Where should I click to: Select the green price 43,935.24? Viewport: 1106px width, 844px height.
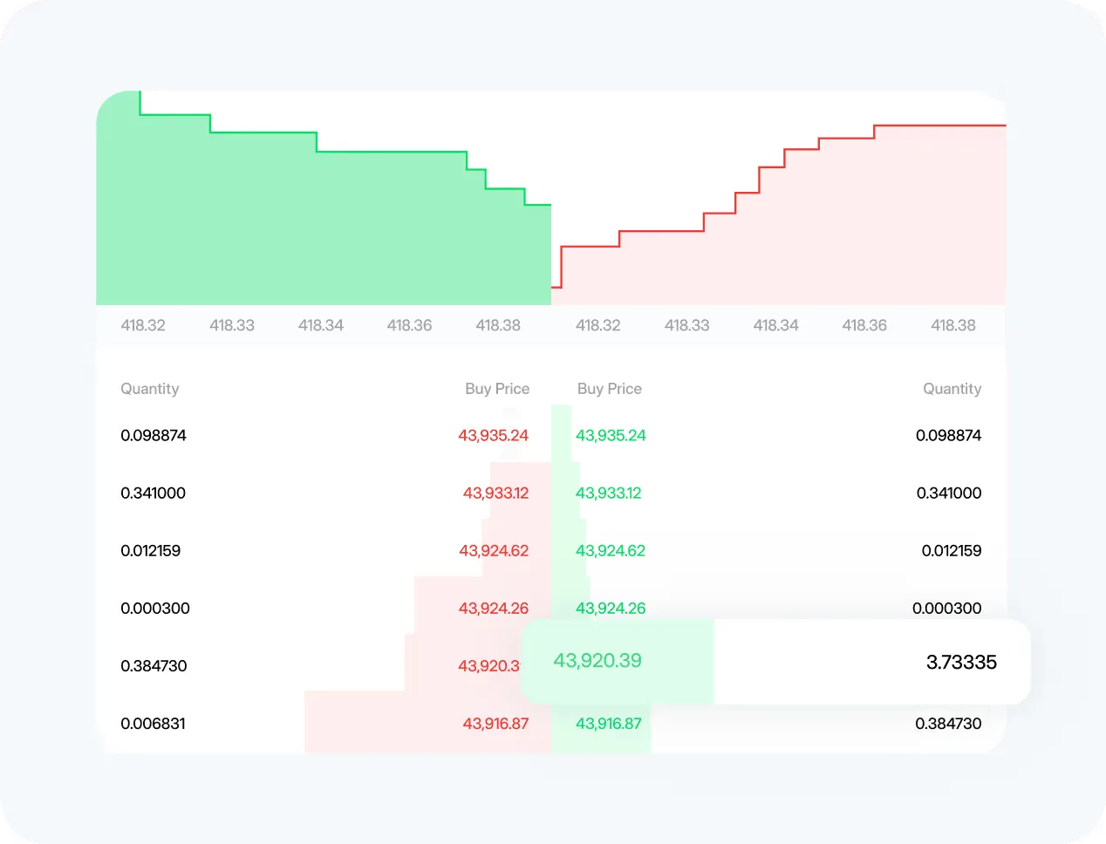point(611,435)
